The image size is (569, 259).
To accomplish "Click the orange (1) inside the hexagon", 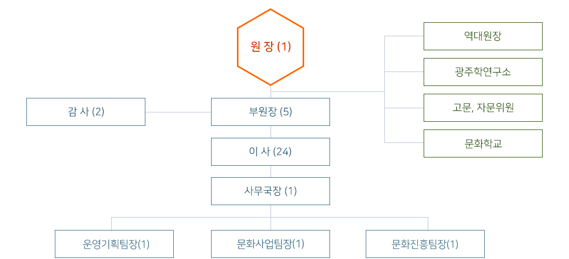I will [x=284, y=47].
